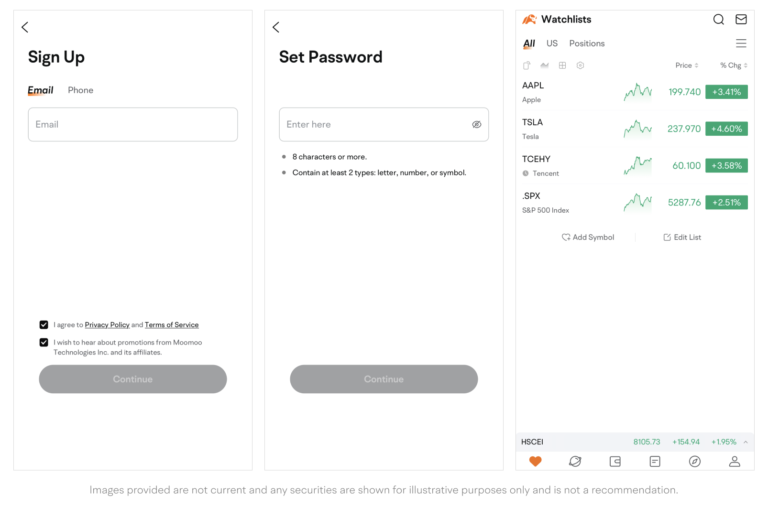Image resolution: width=768 pixels, height=507 pixels.
Task: Click the settings gear above the watchlist
Action: point(580,65)
